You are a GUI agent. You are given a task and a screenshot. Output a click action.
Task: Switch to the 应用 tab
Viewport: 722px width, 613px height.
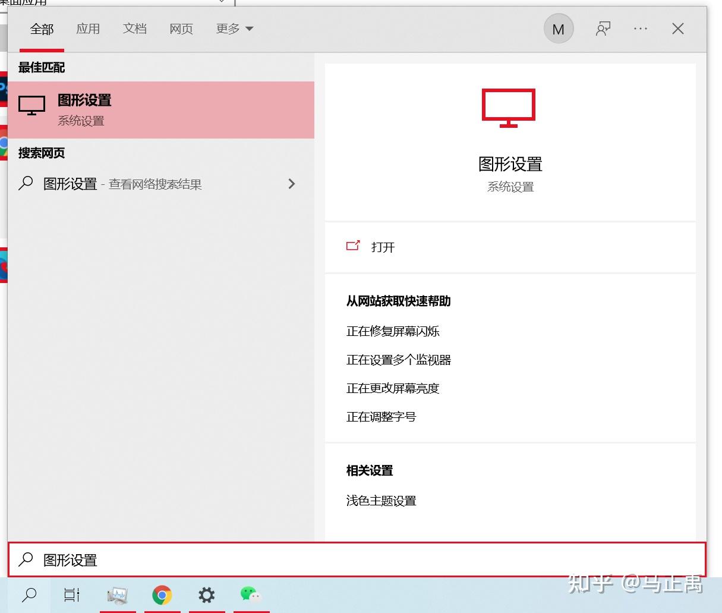pyautogui.click(x=88, y=29)
